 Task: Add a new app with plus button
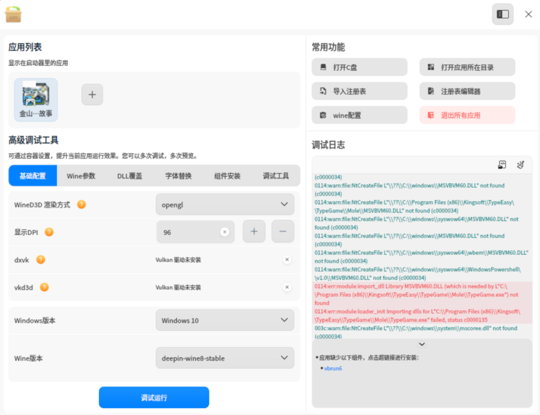coord(92,95)
